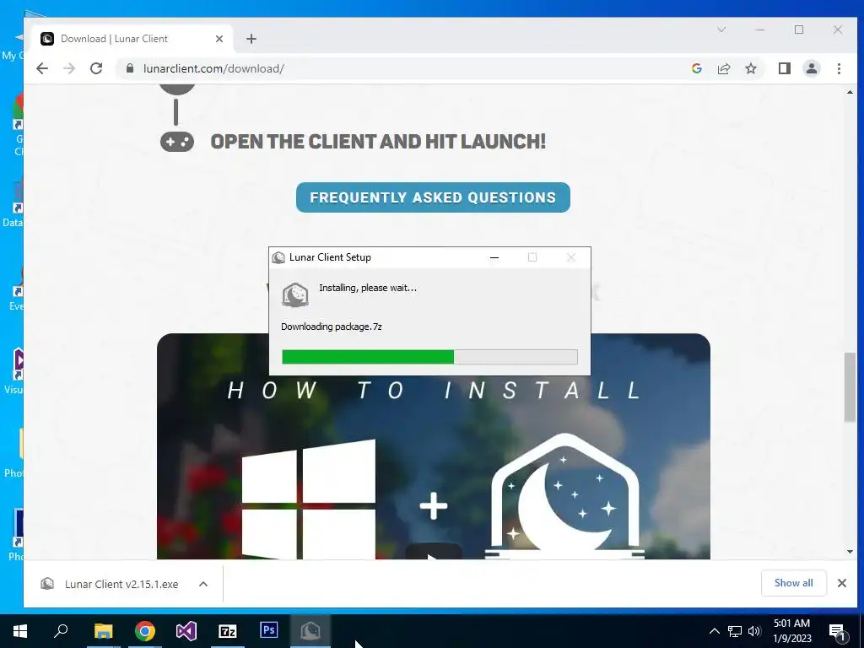The image size is (864, 648).
Task: Click Show all downloads
Action: pos(793,583)
